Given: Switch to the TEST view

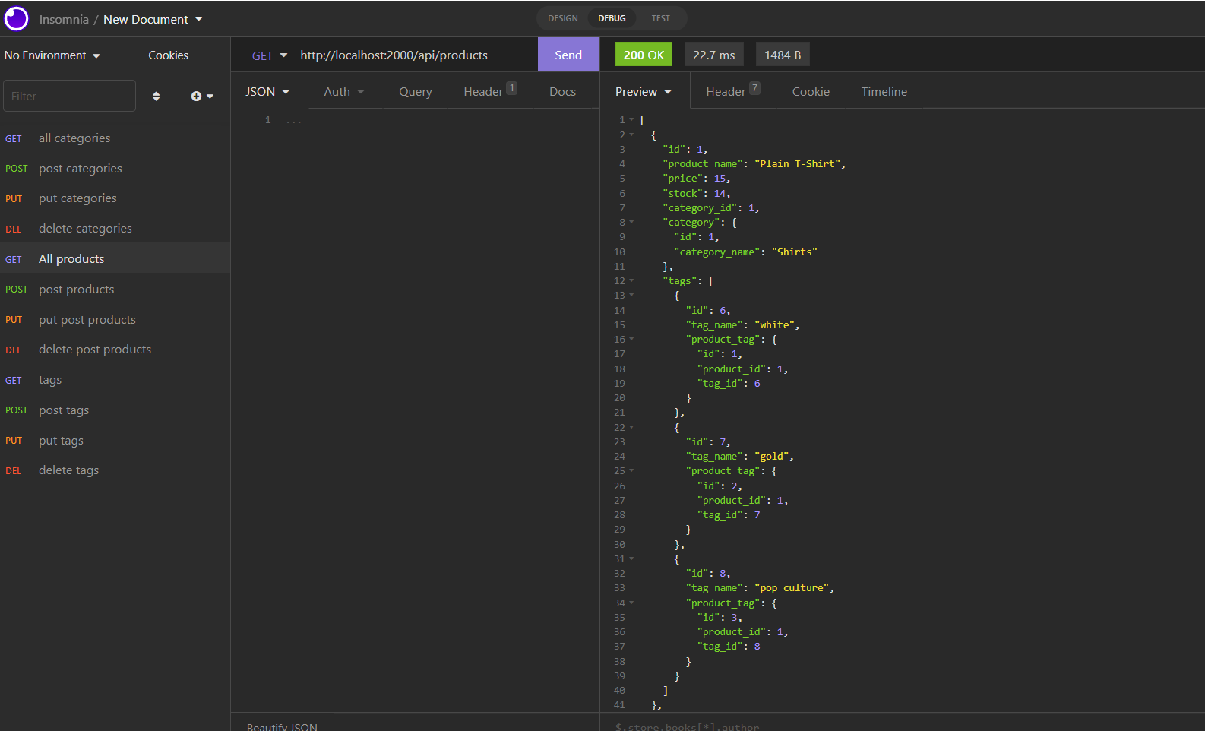Looking at the screenshot, I should click(661, 18).
